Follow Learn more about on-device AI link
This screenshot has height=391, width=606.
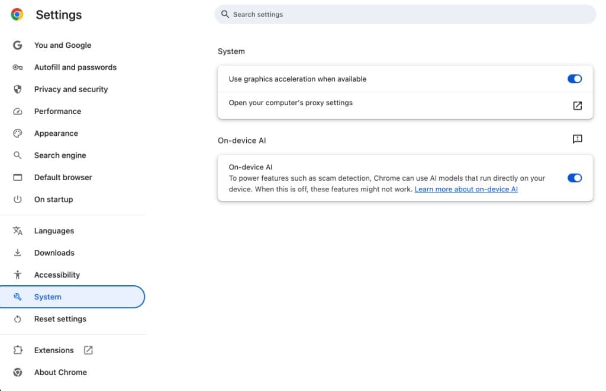click(x=466, y=190)
